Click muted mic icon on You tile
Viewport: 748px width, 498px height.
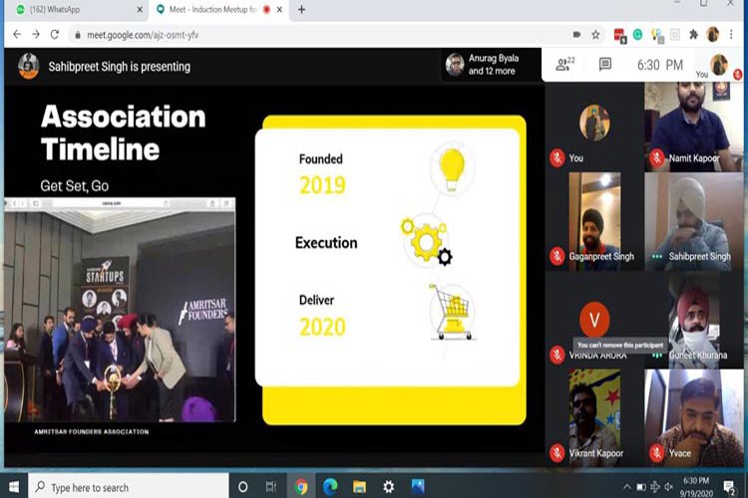pos(558,157)
